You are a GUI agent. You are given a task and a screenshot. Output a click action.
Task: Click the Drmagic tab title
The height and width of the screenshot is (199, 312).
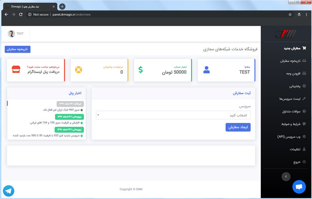[25, 7]
